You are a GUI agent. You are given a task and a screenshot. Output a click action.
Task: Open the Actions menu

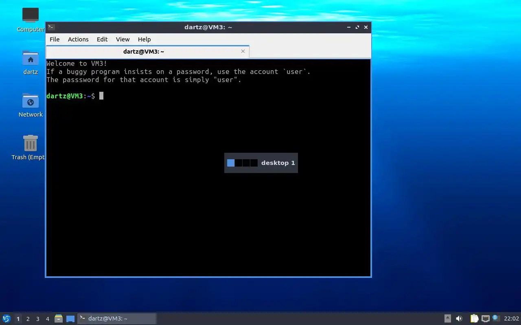coord(78,39)
